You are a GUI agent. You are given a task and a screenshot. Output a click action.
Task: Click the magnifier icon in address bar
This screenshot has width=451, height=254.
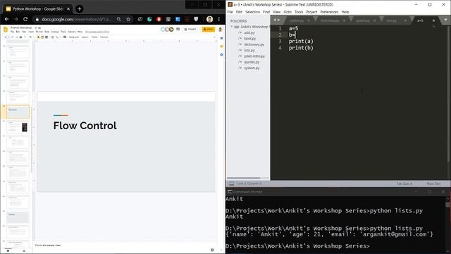click(x=119, y=19)
